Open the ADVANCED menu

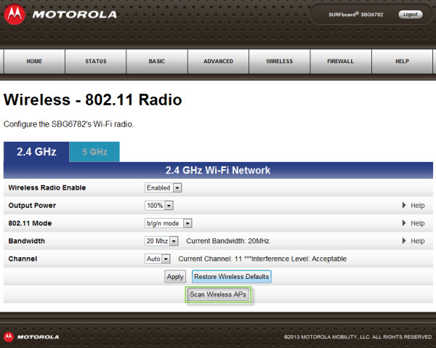(x=218, y=62)
